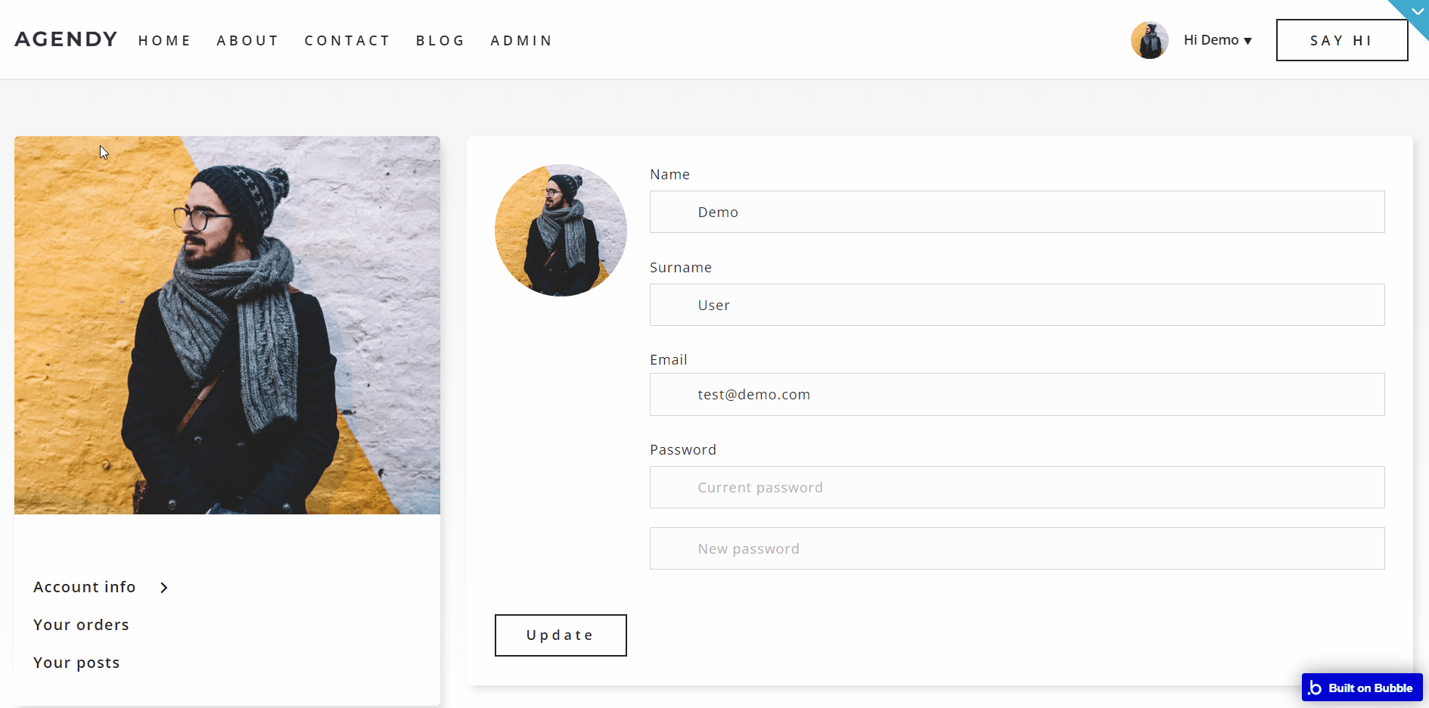Expand the Hi Demo dropdown
Viewport: 1429px width, 708px height.
click(x=1217, y=40)
